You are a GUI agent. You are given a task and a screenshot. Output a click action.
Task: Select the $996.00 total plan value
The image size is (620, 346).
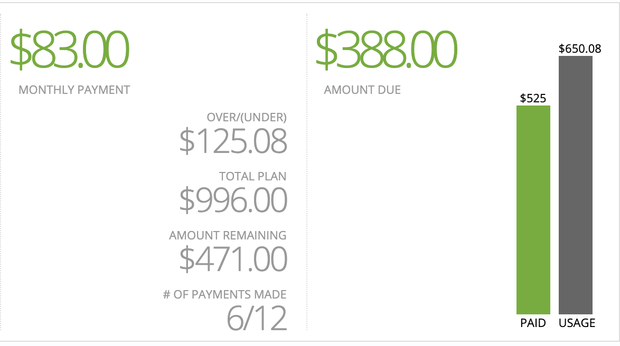pyautogui.click(x=233, y=200)
